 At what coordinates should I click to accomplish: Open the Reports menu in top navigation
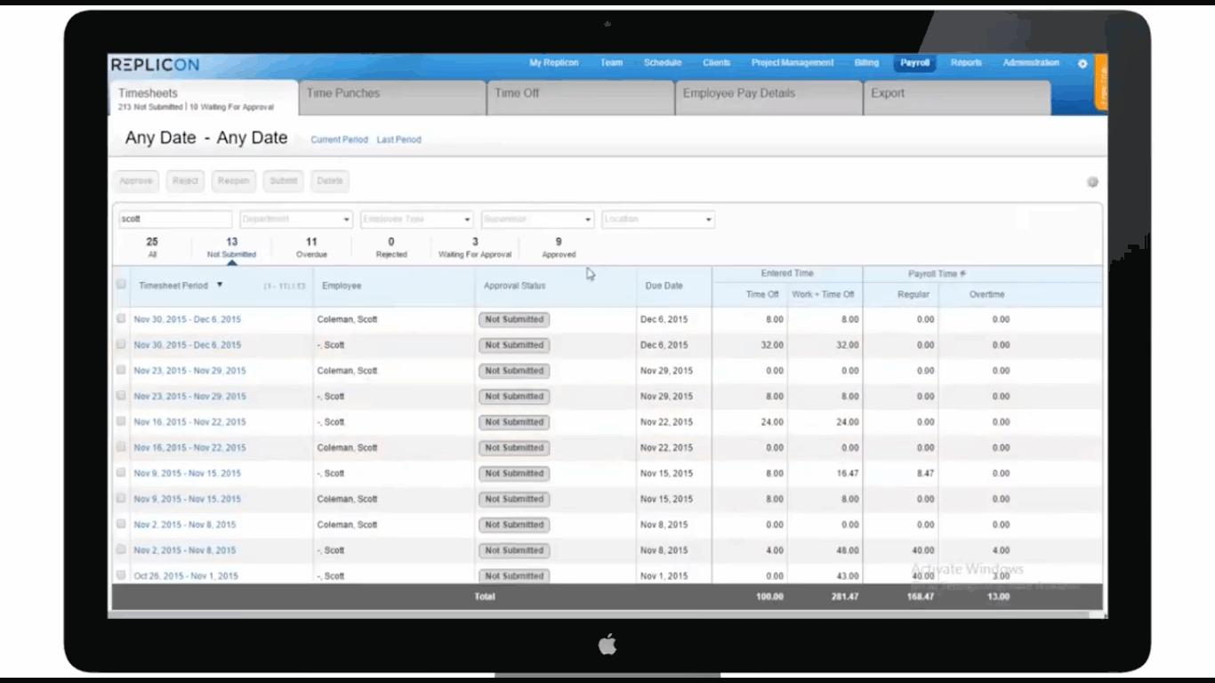pos(966,63)
